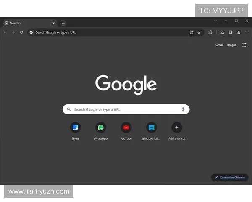Open Chrome's three-dot menu

[x=247, y=32]
